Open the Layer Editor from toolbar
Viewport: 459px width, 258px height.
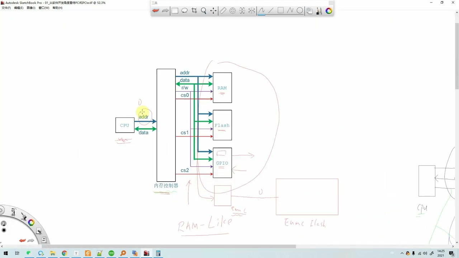[309, 11]
